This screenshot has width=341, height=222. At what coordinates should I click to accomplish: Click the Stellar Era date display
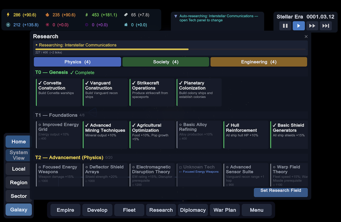click(305, 17)
